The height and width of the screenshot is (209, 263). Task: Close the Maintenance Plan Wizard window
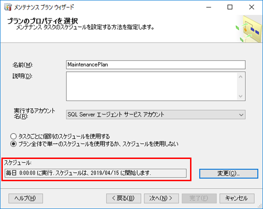coord(251,7)
